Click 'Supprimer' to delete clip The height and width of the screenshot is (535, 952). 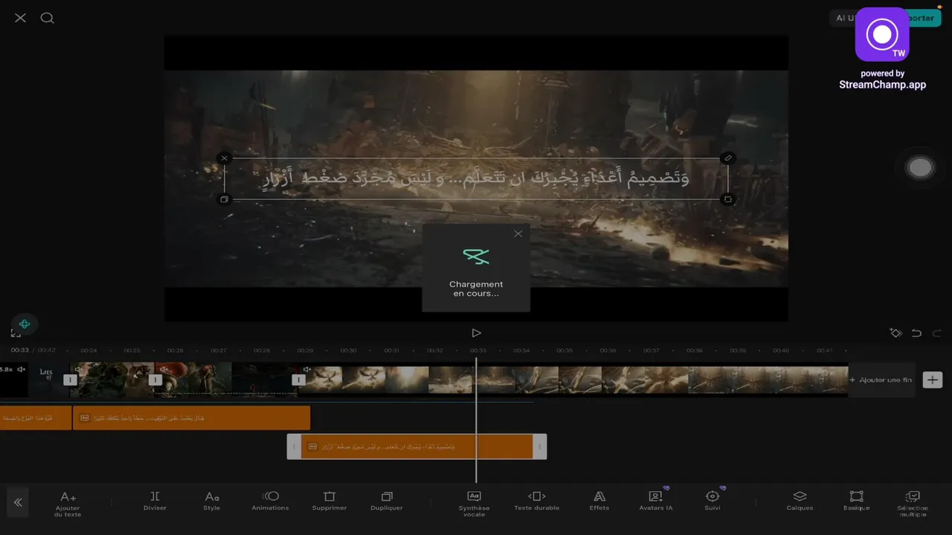(329, 502)
